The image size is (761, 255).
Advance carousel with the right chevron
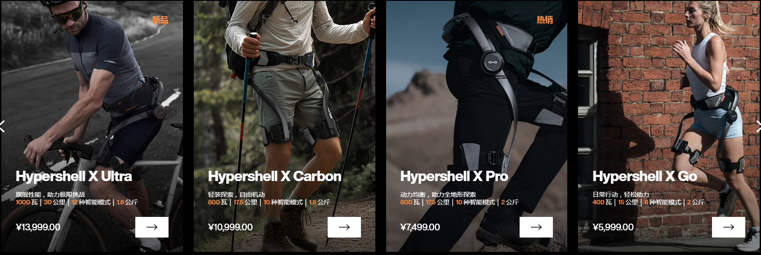tap(758, 126)
